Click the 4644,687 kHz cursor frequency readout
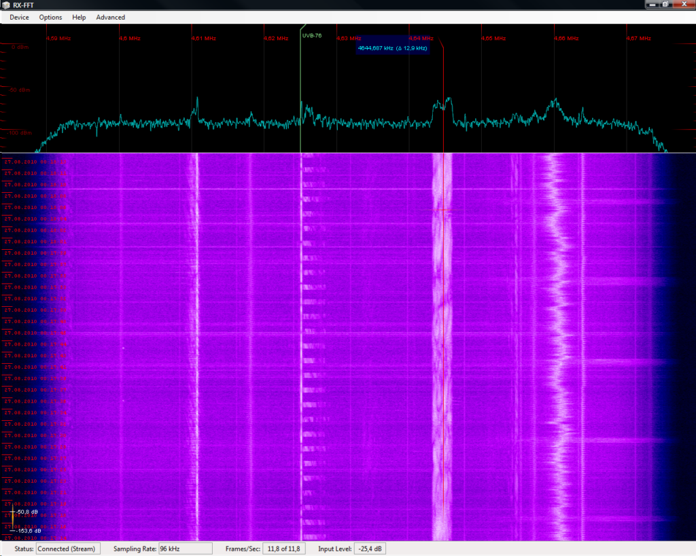Viewport: 696px width, 556px height. tap(392, 48)
